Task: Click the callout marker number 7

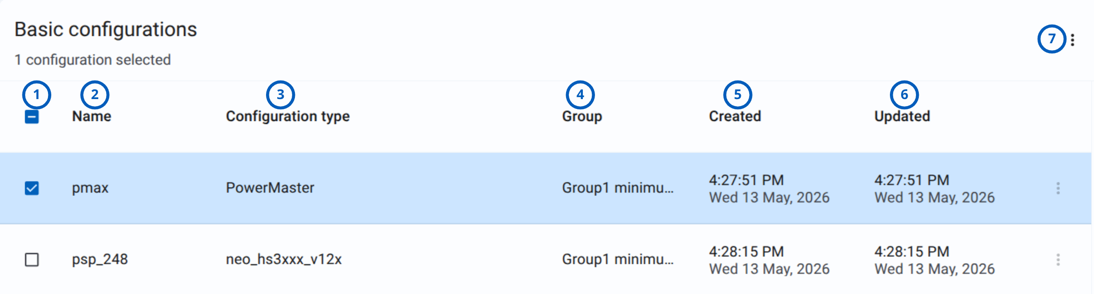Action: (x=1052, y=39)
